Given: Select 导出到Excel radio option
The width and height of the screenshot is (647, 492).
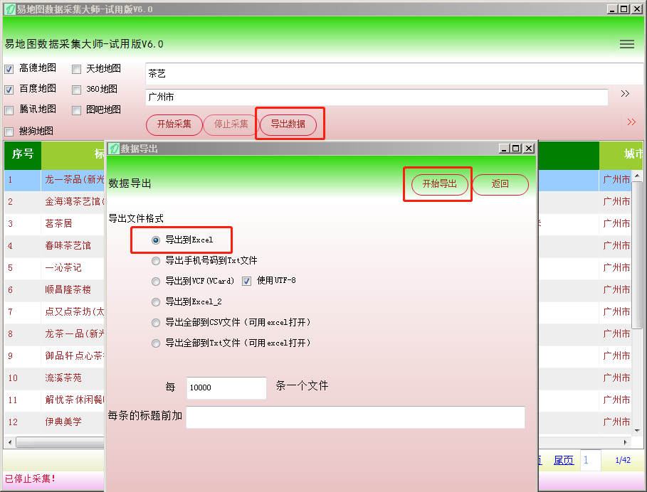Looking at the screenshot, I should click(156, 240).
